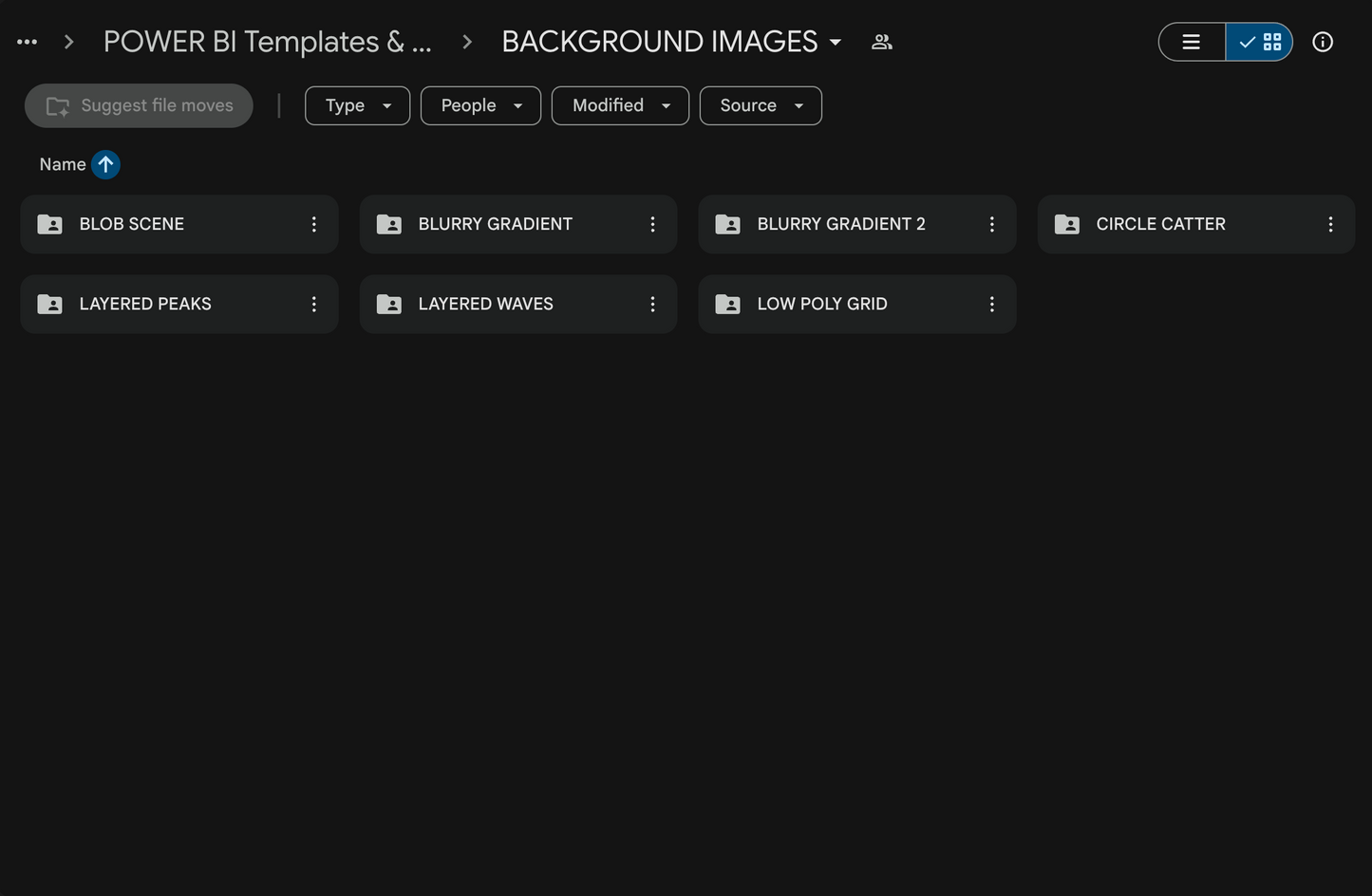The image size is (1372, 896).
Task: Click LAYERED PEAKS shared folder icon
Action: tap(49, 304)
